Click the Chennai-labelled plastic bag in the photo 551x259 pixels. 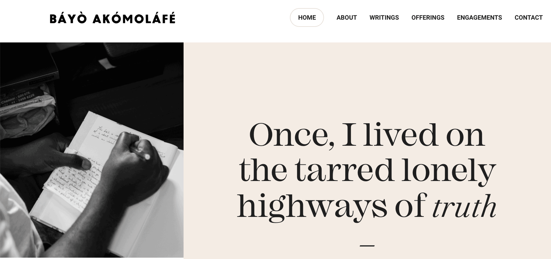22,103
